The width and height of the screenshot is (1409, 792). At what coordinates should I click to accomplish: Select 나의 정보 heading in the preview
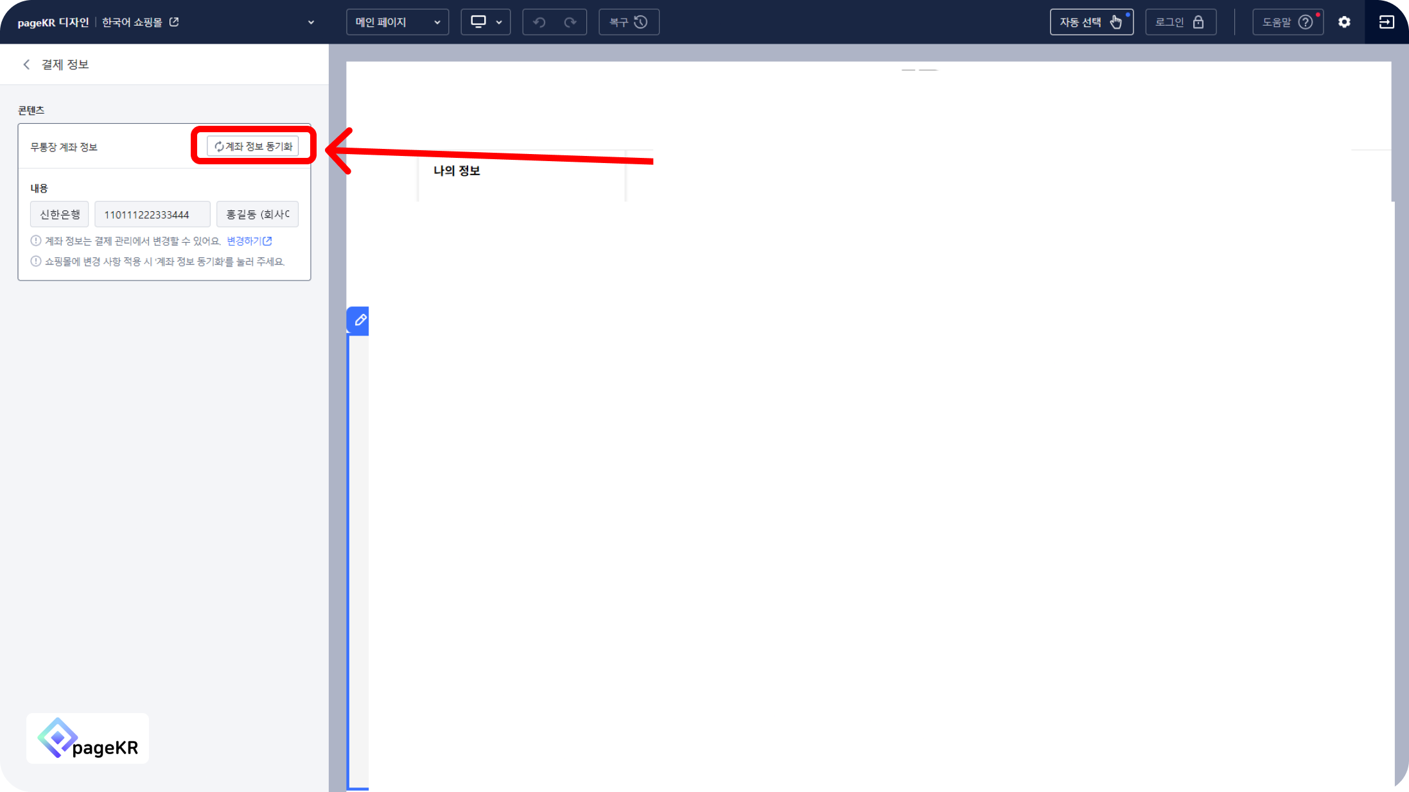pos(457,171)
